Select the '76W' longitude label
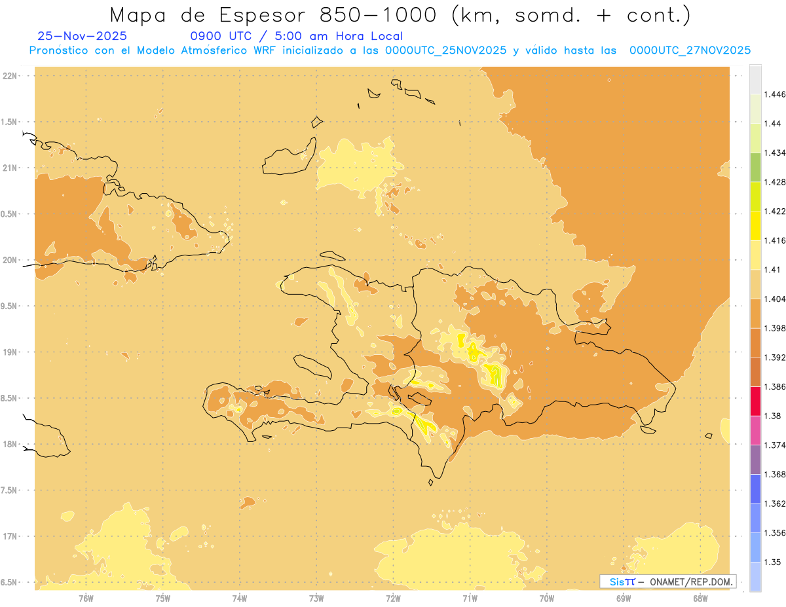 86,598
